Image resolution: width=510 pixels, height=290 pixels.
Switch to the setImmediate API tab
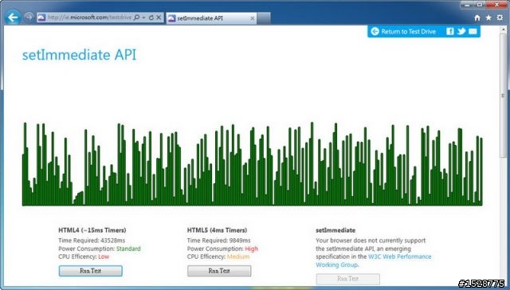pos(211,18)
